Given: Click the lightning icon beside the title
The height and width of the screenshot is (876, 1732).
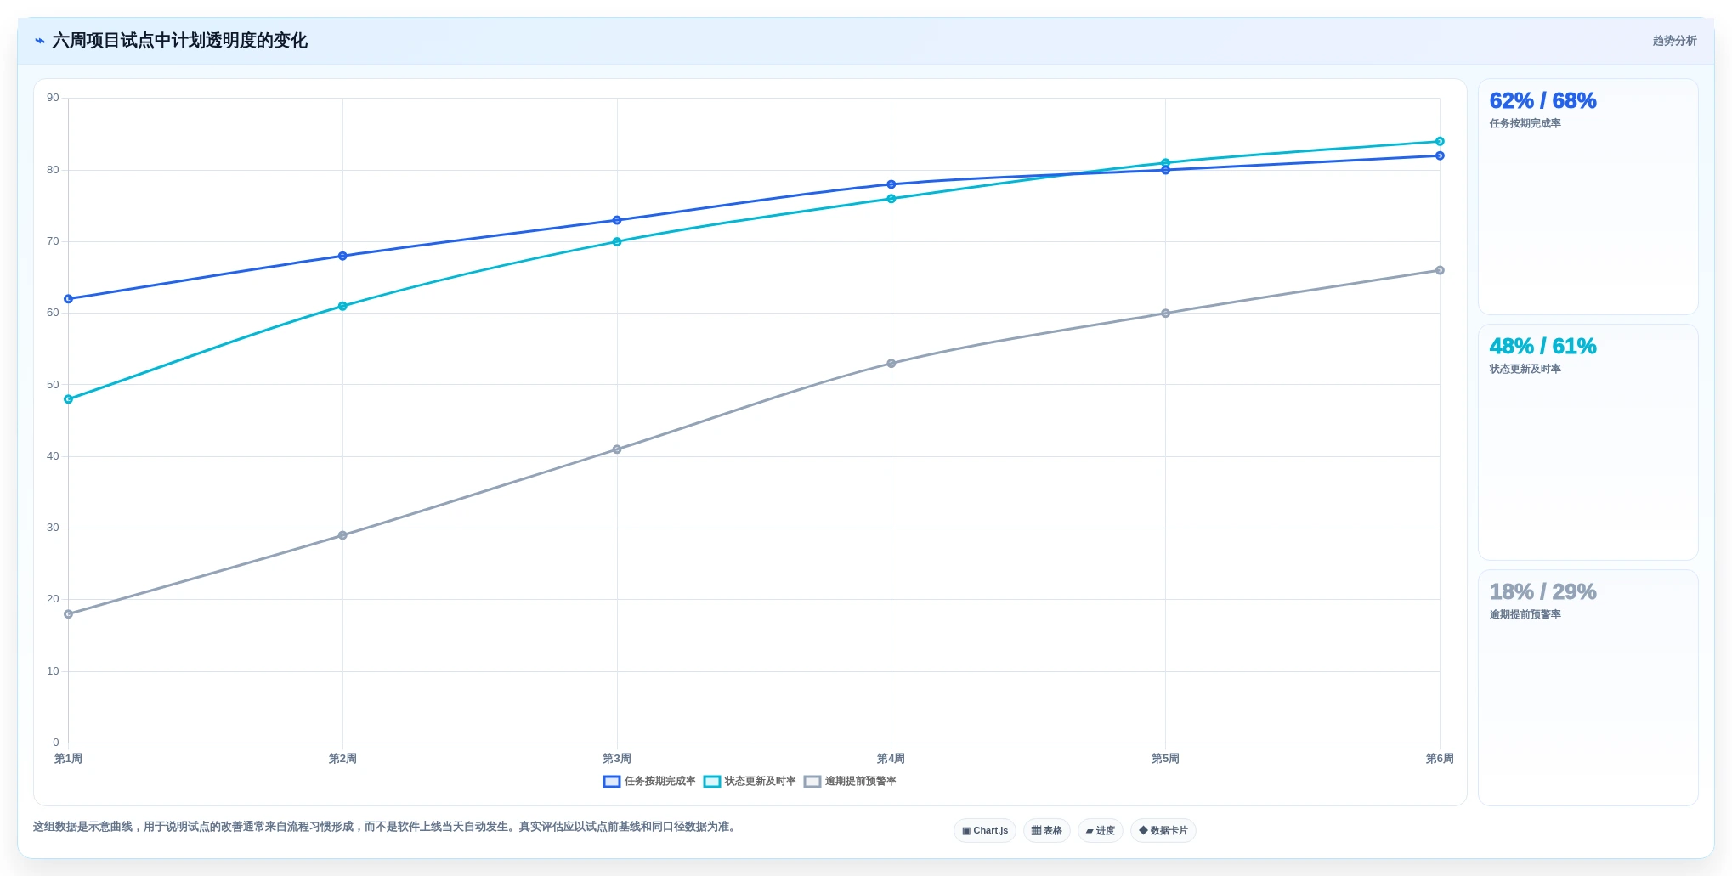Looking at the screenshot, I should click(x=40, y=41).
